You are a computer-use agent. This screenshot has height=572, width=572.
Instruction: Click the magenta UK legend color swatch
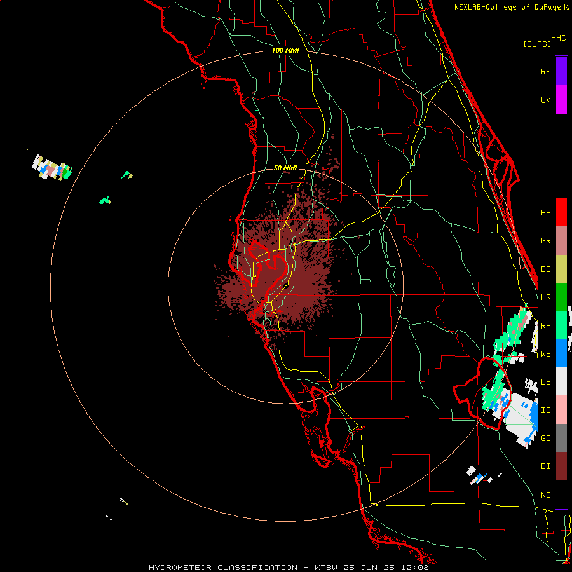click(561, 100)
